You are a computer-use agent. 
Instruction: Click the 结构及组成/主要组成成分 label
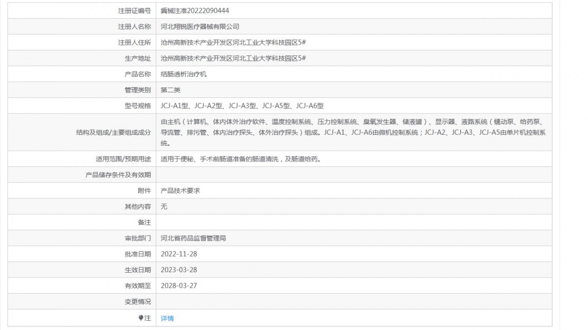[114, 132]
